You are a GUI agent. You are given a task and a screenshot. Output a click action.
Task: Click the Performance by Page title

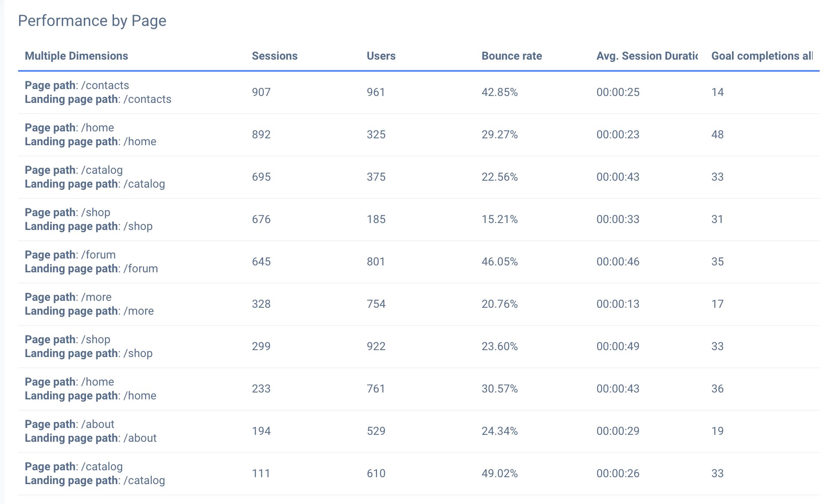[92, 21]
